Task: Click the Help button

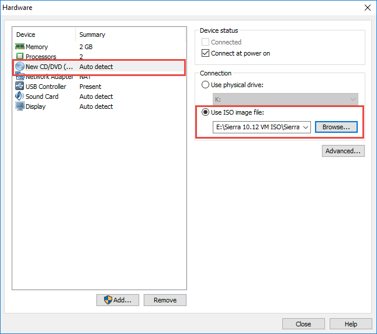Action: [x=351, y=324]
